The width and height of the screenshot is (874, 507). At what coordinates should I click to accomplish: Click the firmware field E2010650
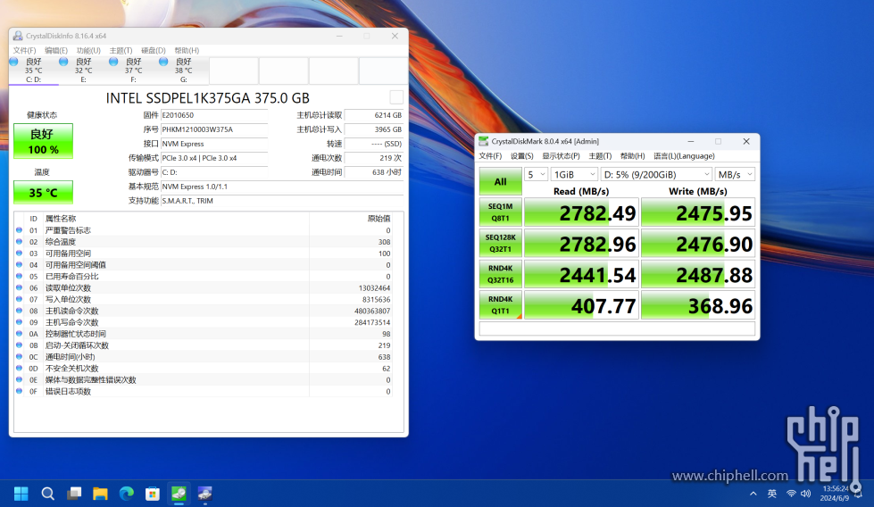[x=214, y=115]
